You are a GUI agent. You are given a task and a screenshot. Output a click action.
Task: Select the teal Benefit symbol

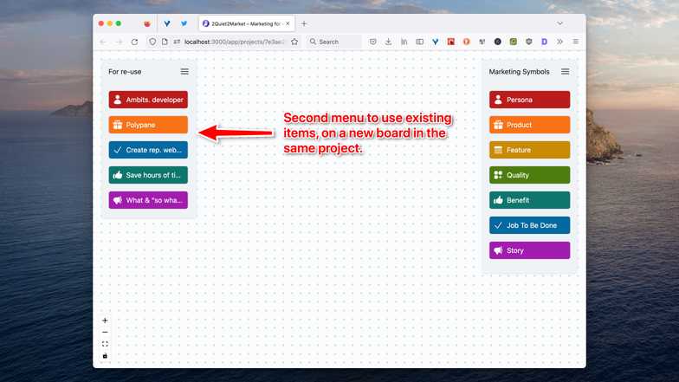coord(529,200)
